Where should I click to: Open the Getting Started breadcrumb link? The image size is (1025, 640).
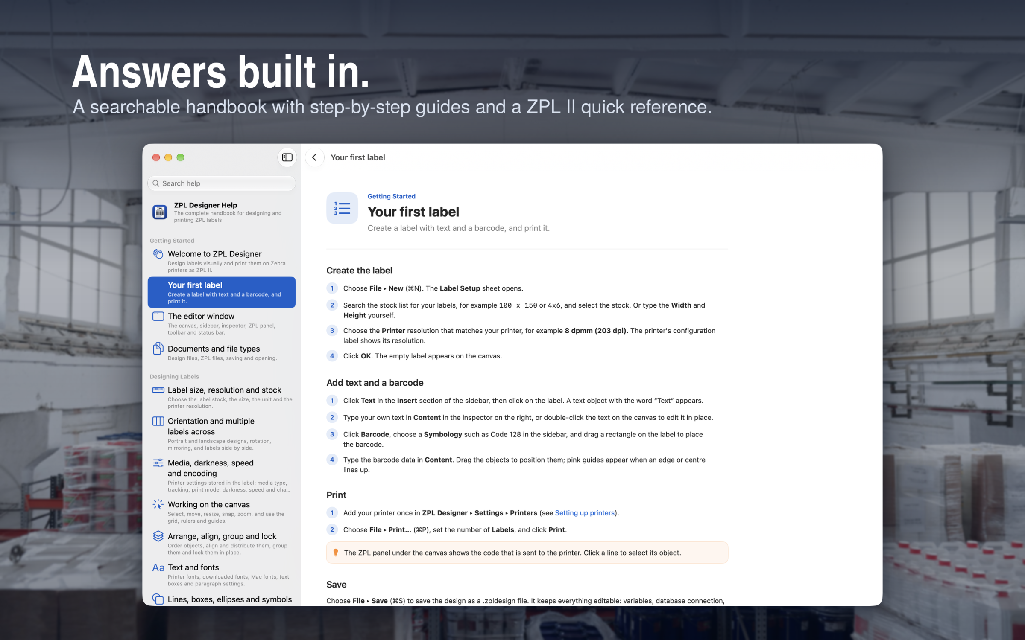391,196
